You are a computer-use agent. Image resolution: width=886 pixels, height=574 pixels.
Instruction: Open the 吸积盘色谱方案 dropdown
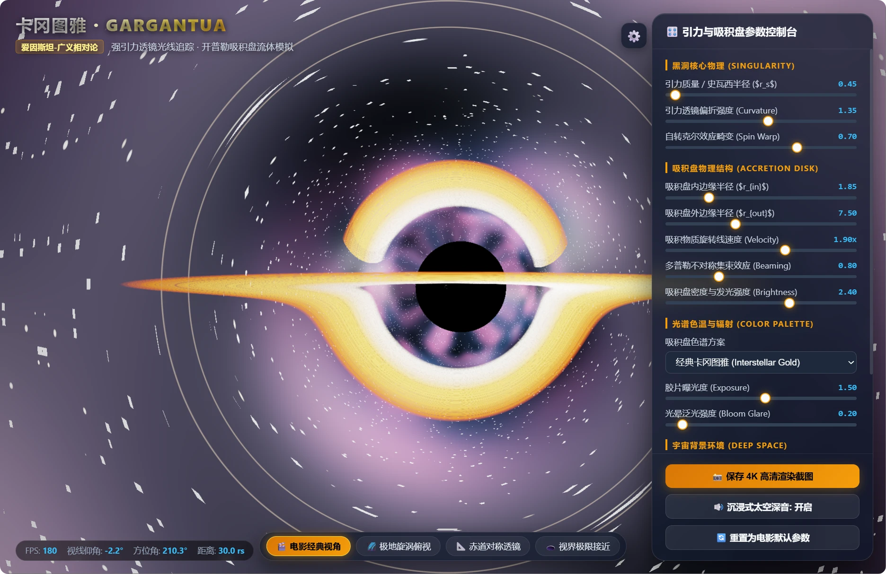[761, 363]
